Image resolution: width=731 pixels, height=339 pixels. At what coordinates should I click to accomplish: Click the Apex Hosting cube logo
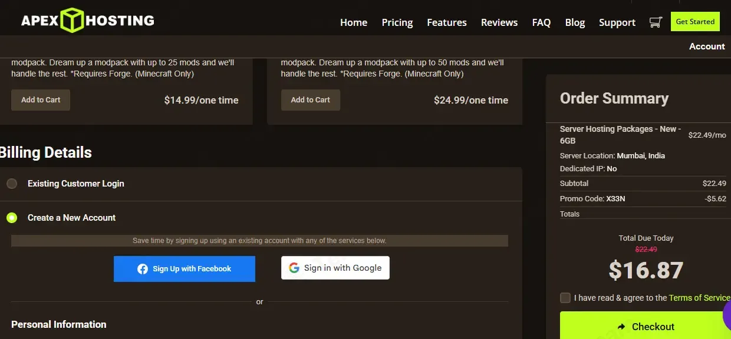point(73,21)
